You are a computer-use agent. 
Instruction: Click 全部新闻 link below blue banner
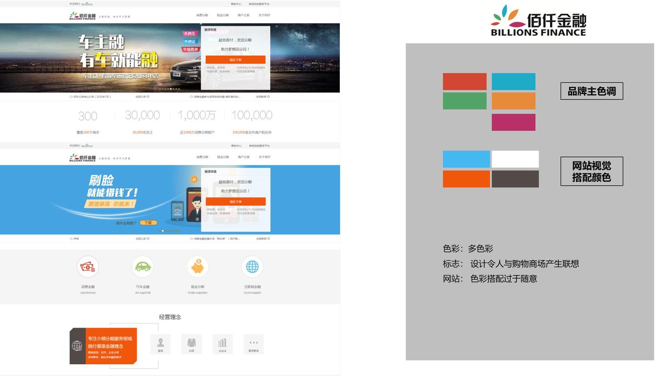click(x=263, y=239)
